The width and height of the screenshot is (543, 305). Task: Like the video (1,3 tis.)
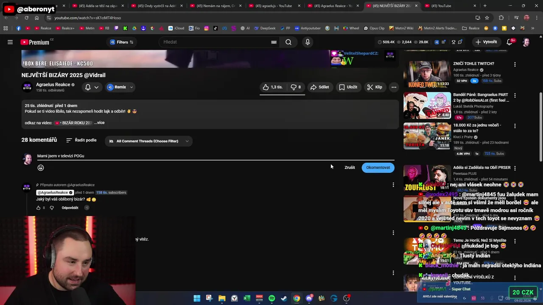[272, 87]
